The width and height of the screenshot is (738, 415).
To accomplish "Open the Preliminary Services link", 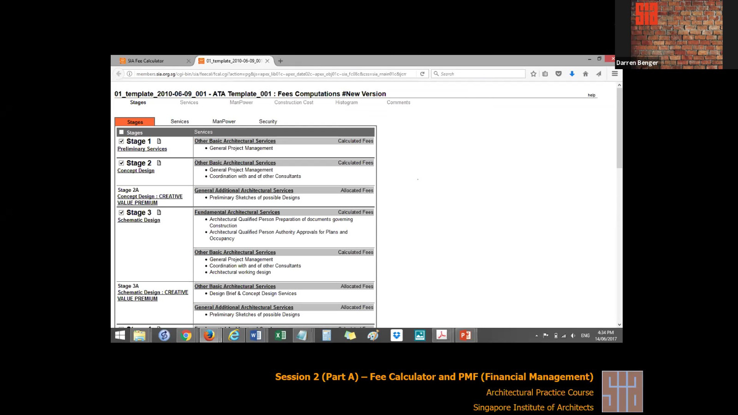I will (x=142, y=149).
